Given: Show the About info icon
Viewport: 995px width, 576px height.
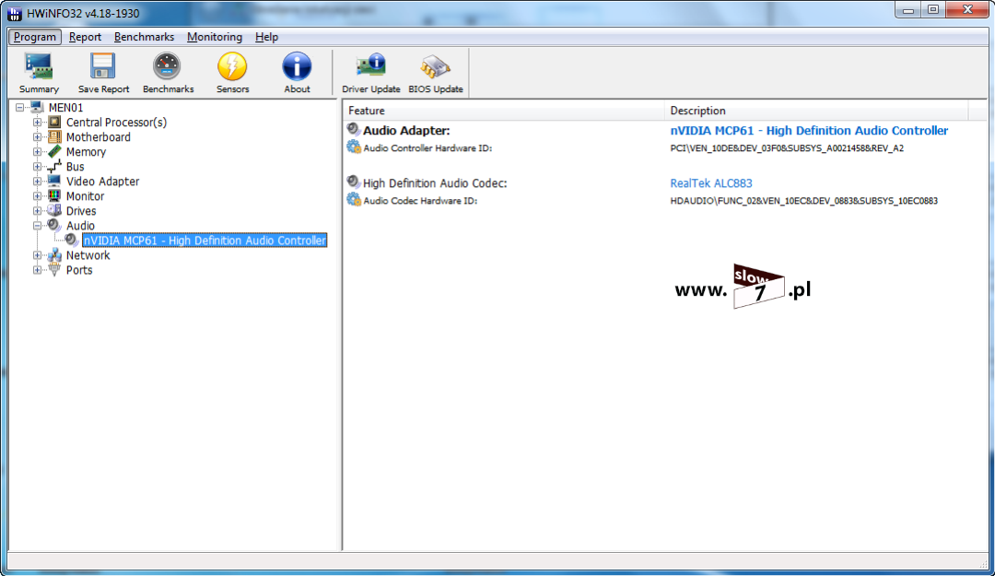Looking at the screenshot, I should click(297, 66).
